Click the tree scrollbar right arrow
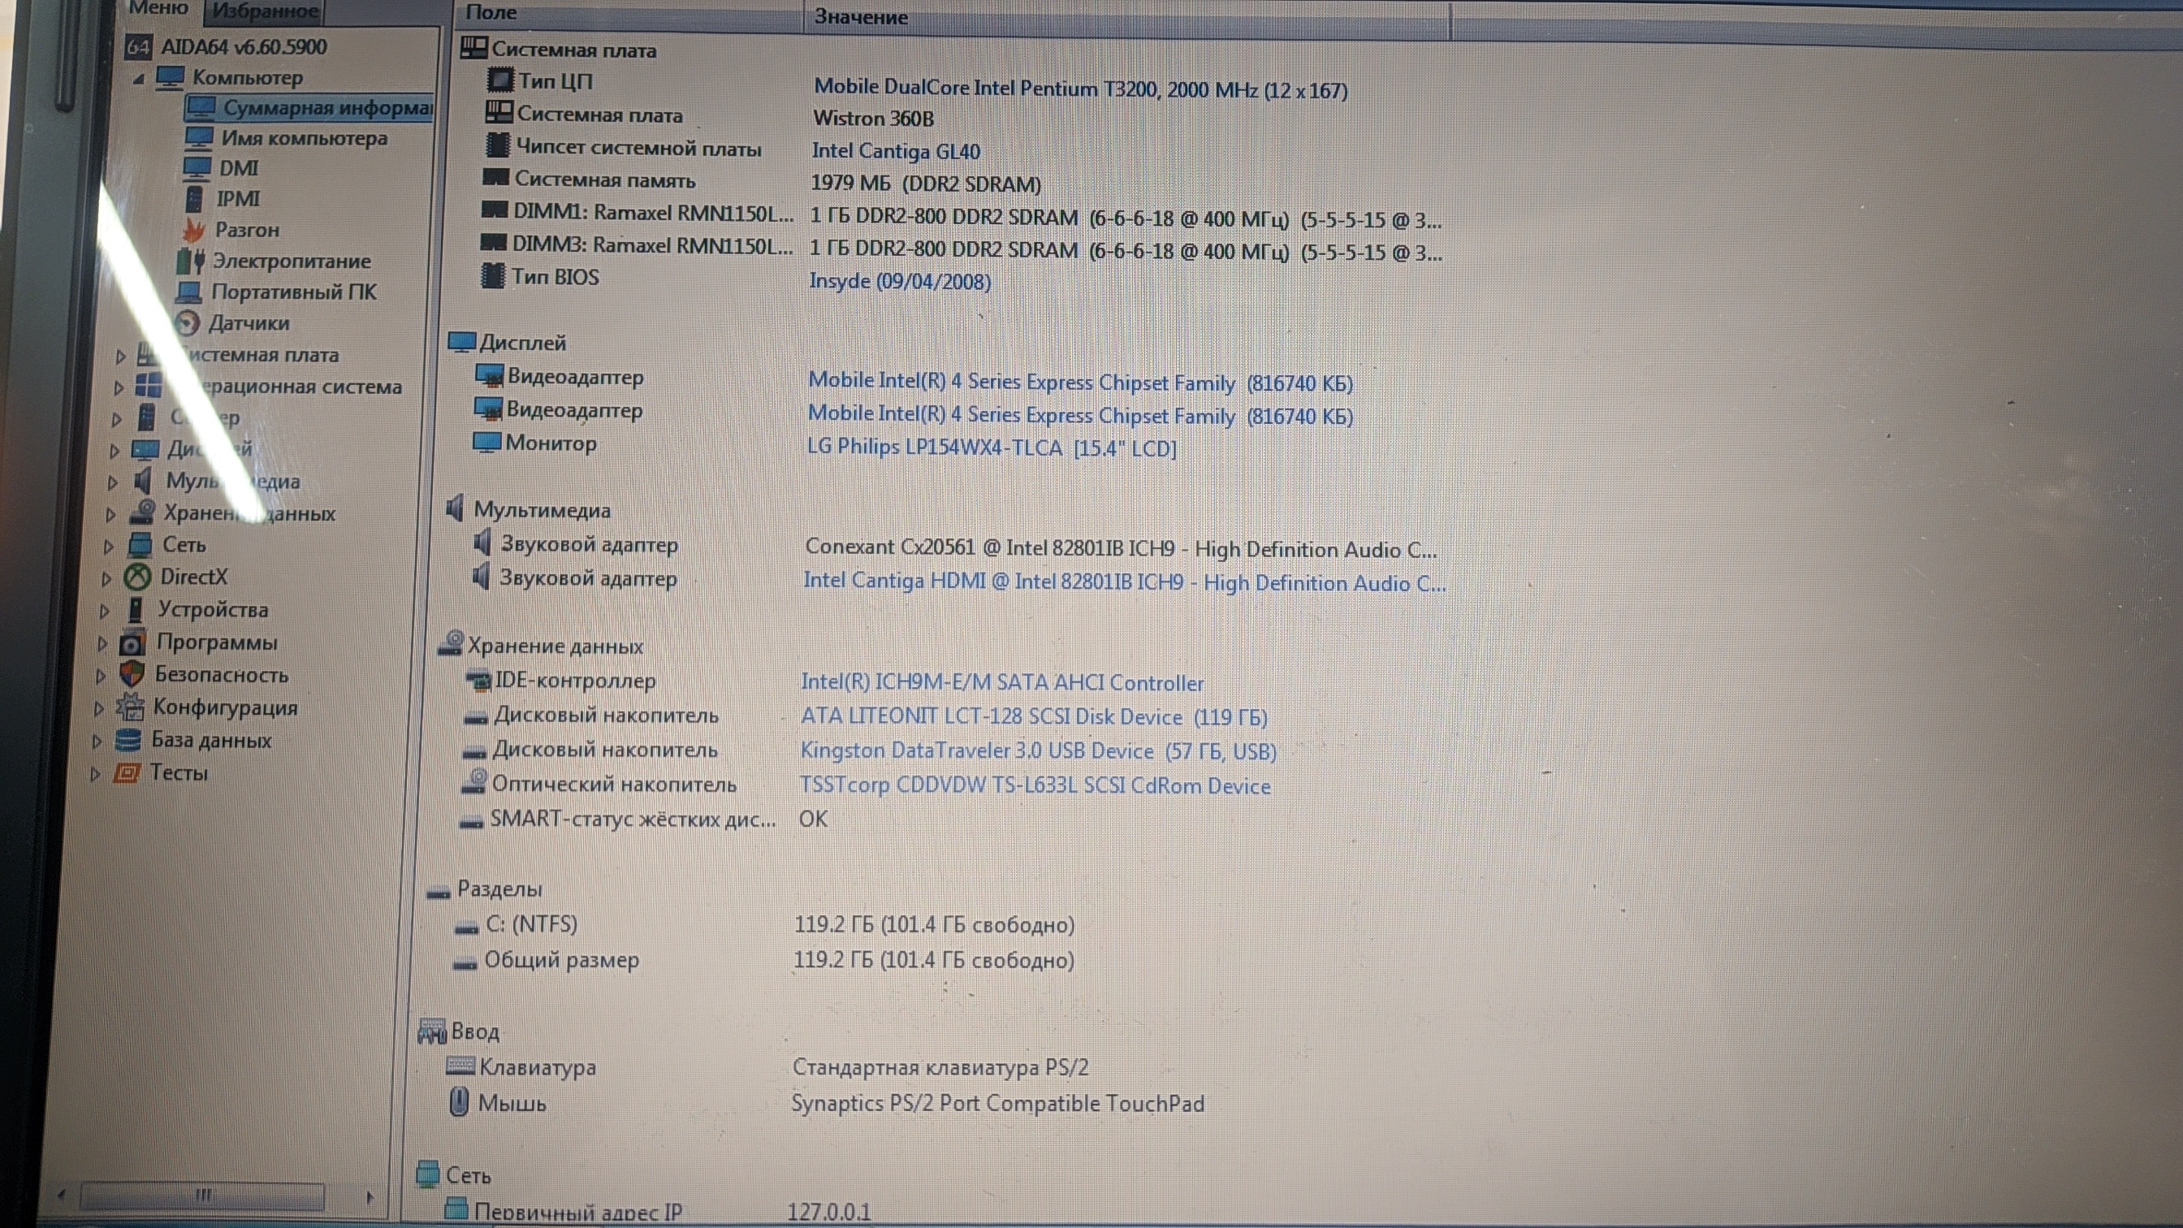Image resolution: width=2183 pixels, height=1228 pixels. 370,1197
